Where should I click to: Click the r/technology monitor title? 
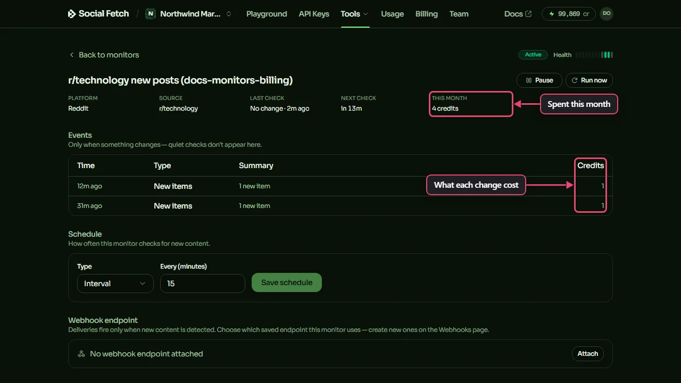click(x=180, y=80)
